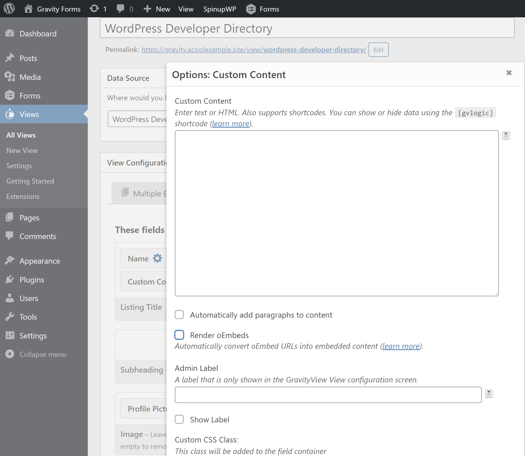Follow gvlogic learn more link
The width and height of the screenshot is (525, 456).
pyautogui.click(x=230, y=124)
